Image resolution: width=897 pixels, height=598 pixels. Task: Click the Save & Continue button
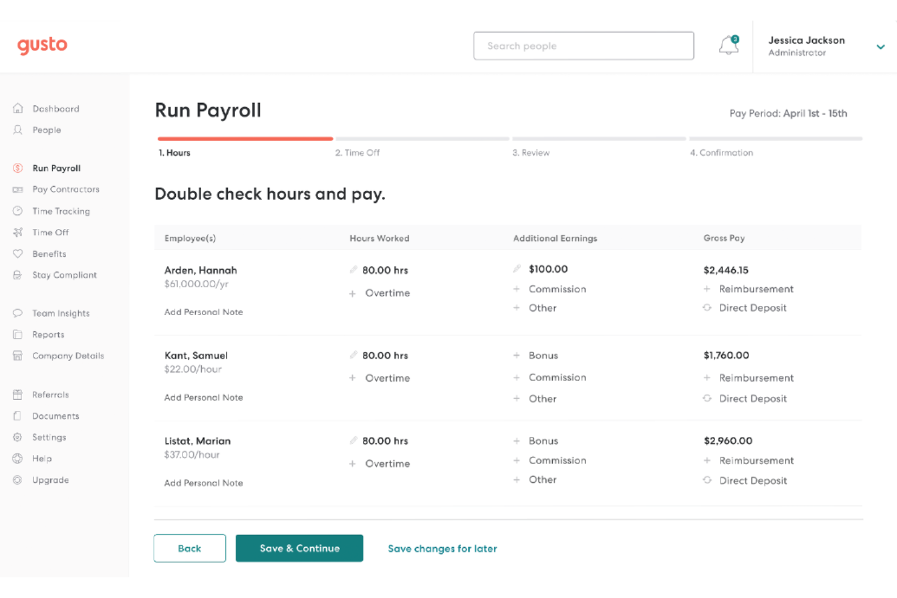[299, 548]
